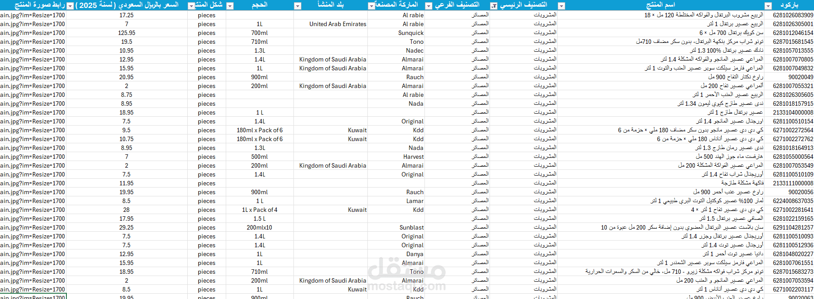
Task: Open the بلد المنشأ column filter dropdown
Action: tap(297, 6)
